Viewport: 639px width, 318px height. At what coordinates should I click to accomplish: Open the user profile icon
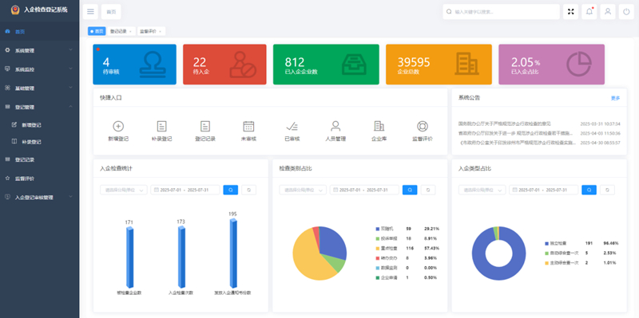608,12
